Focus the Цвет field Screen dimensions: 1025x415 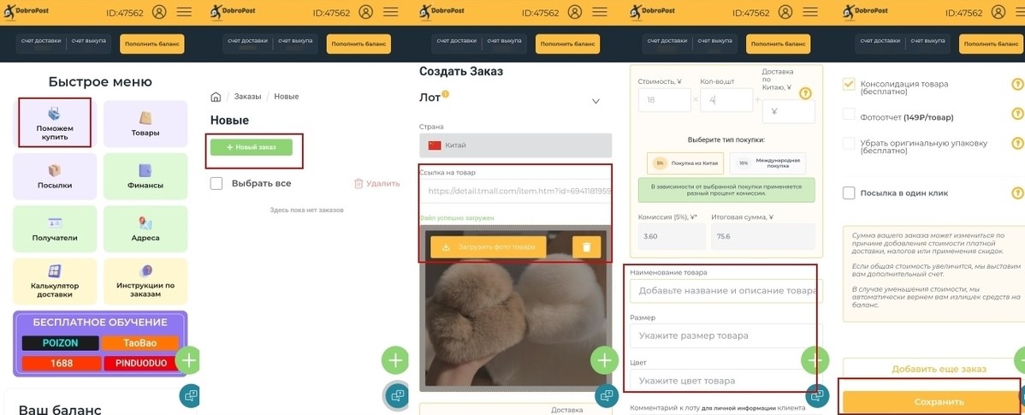tap(726, 381)
